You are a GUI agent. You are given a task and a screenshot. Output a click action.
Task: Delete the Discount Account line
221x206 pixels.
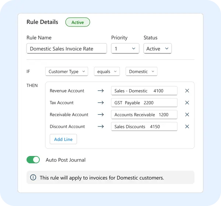click(187, 127)
